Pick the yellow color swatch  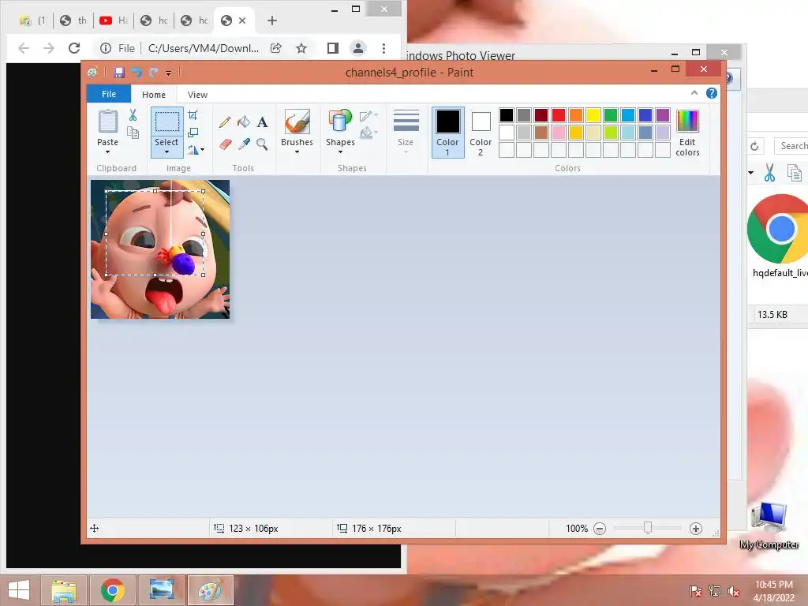593,115
